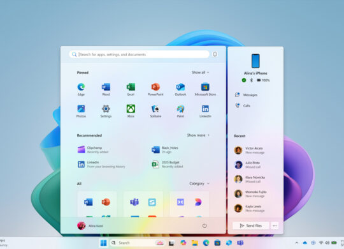The width and height of the screenshot is (344, 249).
Task: Launch pinned PowerPoint app
Action: 155,89
